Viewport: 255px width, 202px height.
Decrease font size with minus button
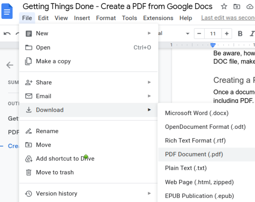click(x=199, y=33)
